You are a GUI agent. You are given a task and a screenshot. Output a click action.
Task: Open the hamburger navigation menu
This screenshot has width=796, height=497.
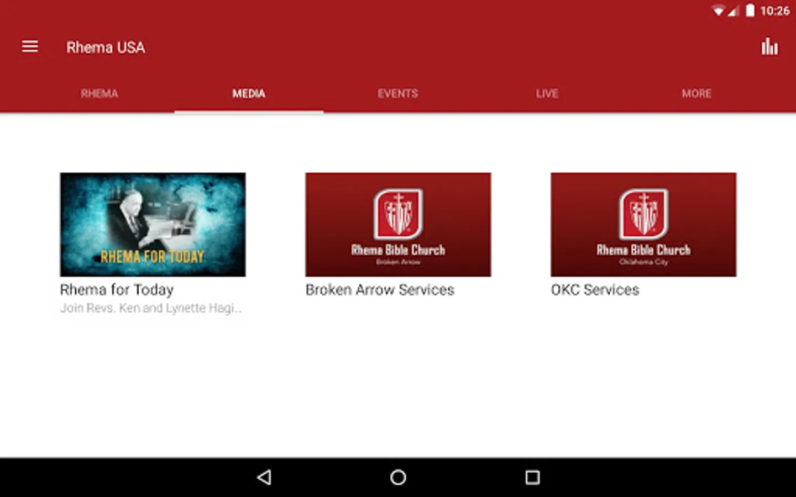pyautogui.click(x=30, y=47)
